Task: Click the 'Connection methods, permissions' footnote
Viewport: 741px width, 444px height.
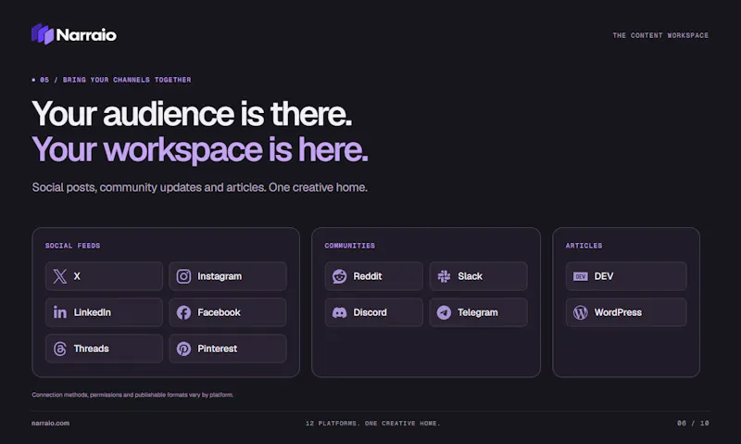Action: [132, 395]
